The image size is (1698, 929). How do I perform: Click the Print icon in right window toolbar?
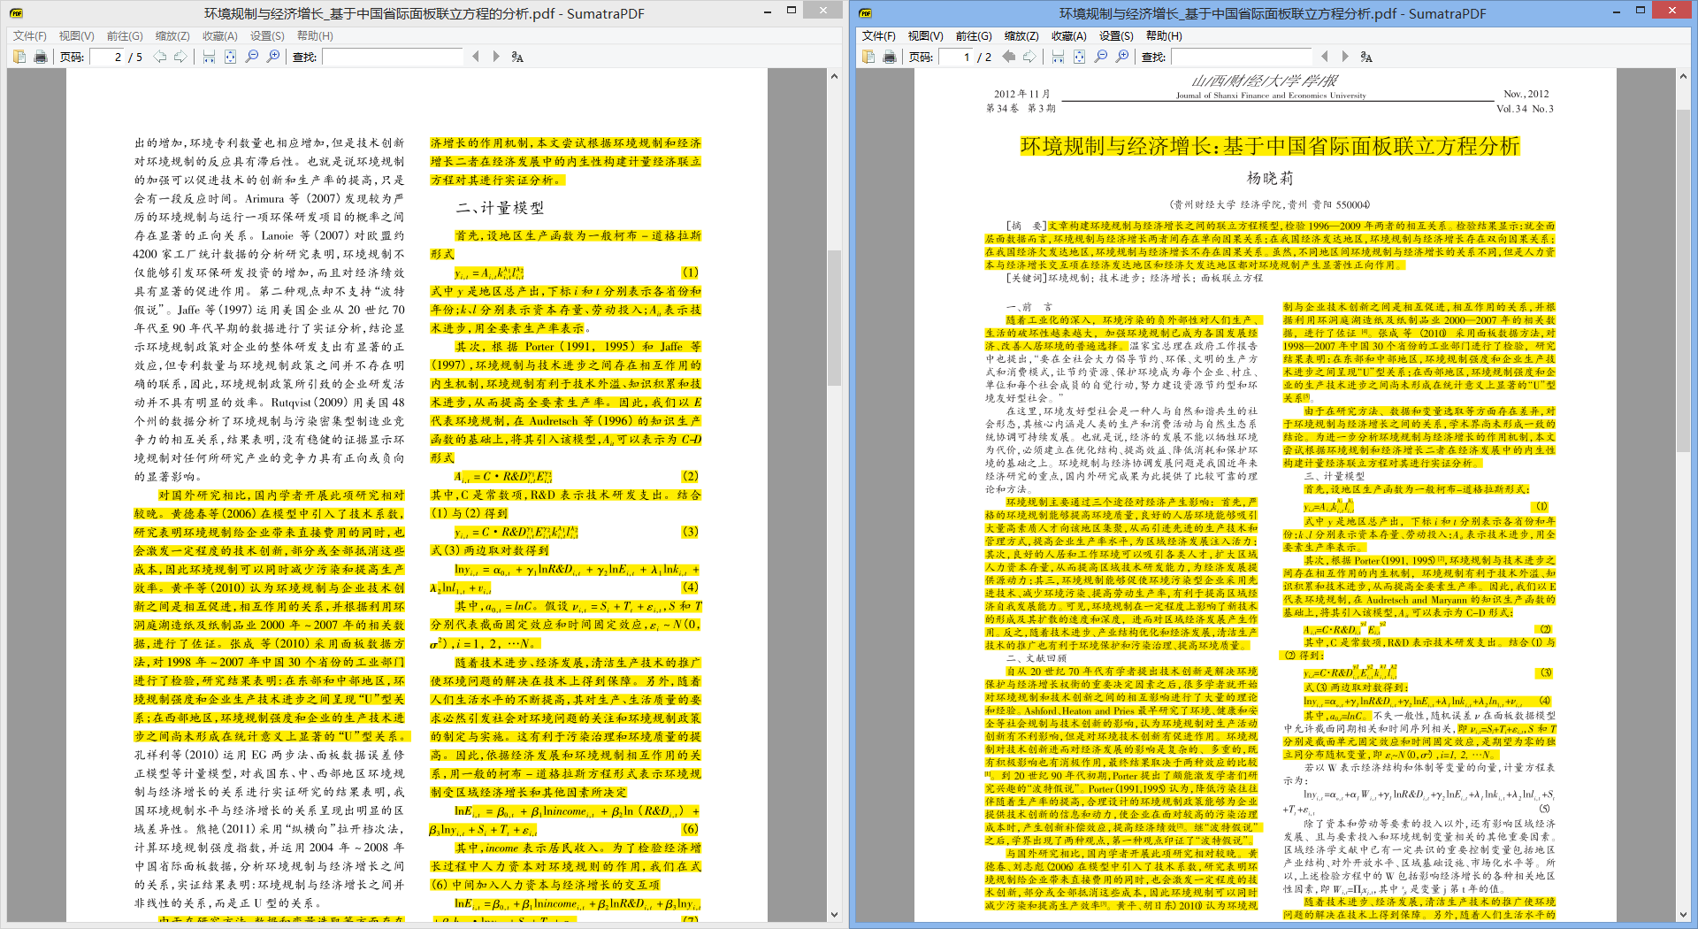coord(890,57)
